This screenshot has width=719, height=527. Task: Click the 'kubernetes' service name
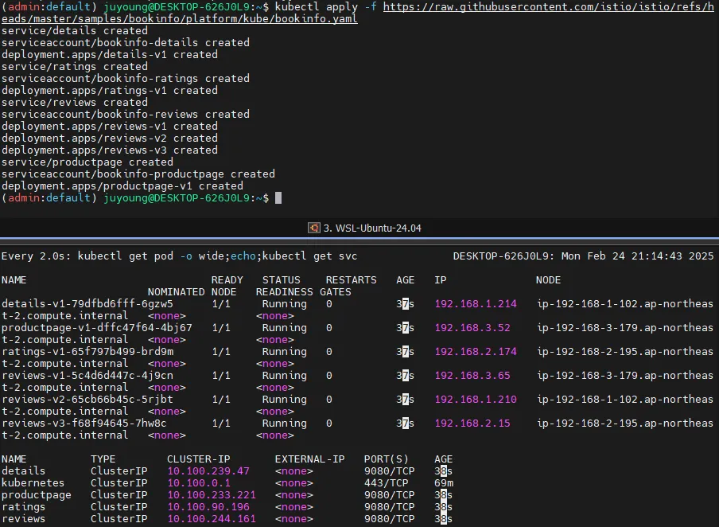[33, 483]
